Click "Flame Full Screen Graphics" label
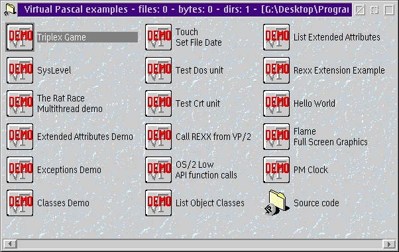This screenshot has height=252, width=399. (331, 137)
